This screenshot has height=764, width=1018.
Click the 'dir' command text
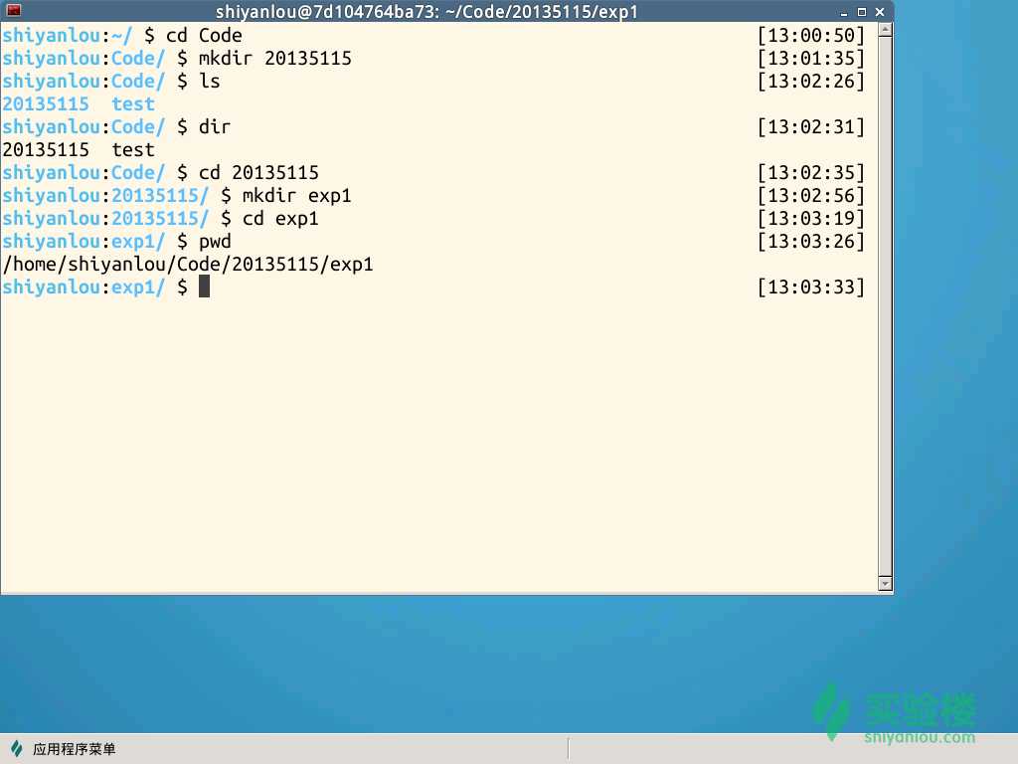pos(215,126)
